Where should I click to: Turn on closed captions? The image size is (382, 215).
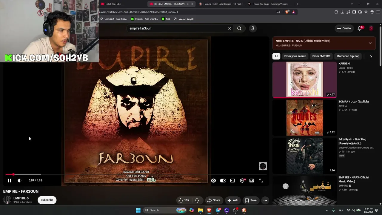point(232,180)
